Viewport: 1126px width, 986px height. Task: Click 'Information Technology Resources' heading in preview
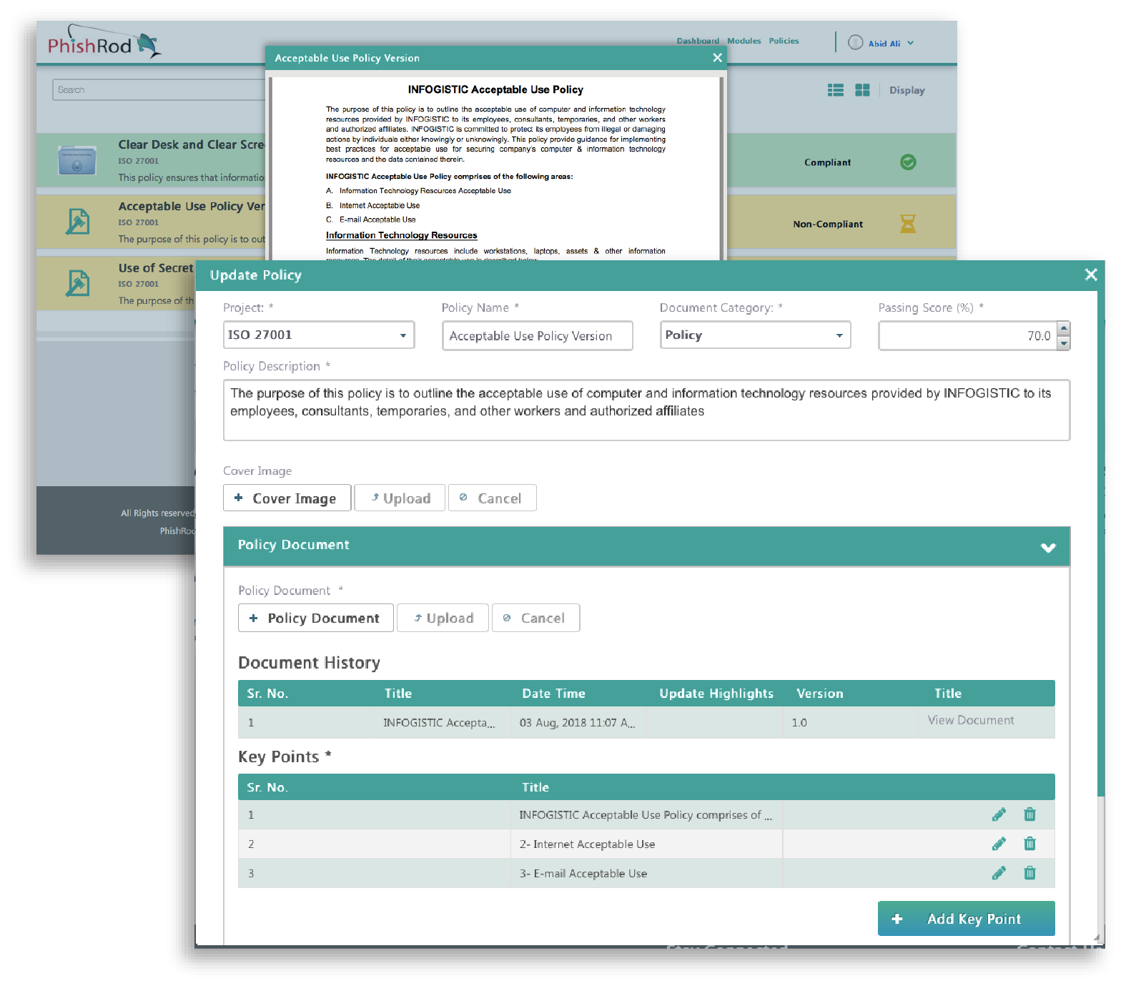[401, 235]
